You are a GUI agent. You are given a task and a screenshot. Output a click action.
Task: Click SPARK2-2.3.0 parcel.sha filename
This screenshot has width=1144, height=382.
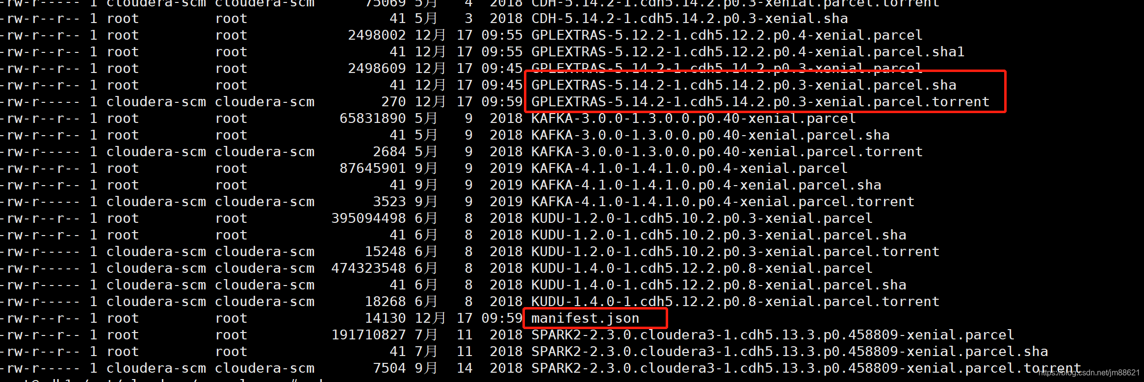(x=789, y=352)
